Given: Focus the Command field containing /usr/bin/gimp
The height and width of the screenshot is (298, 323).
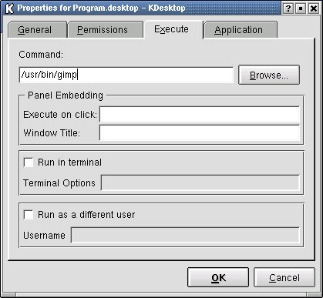Looking at the screenshot, I should tap(126, 75).
